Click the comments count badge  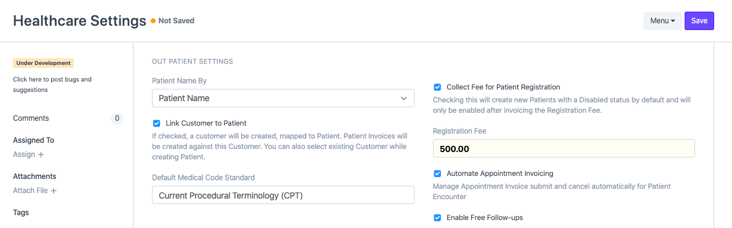117,118
